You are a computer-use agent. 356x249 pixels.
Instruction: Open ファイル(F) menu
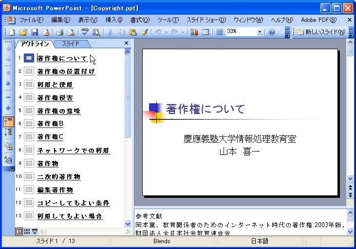(31, 20)
